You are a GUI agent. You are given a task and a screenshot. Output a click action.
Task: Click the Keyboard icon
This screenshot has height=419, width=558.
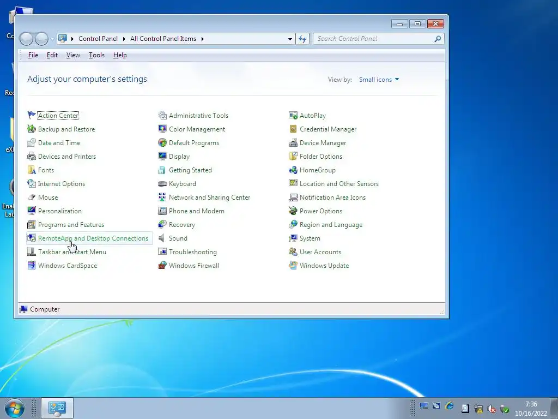pyautogui.click(x=162, y=183)
